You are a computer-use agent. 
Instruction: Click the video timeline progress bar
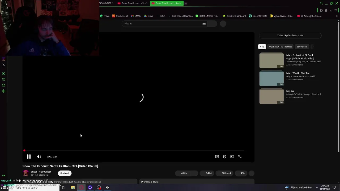134,151
